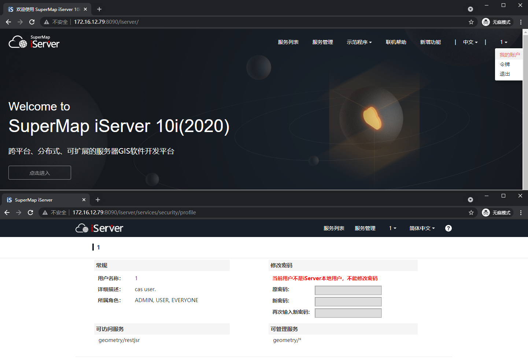Open 服务管理 in the profile page header
The width and height of the screenshot is (528, 361).
pyautogui.click(x=365, y=228)
